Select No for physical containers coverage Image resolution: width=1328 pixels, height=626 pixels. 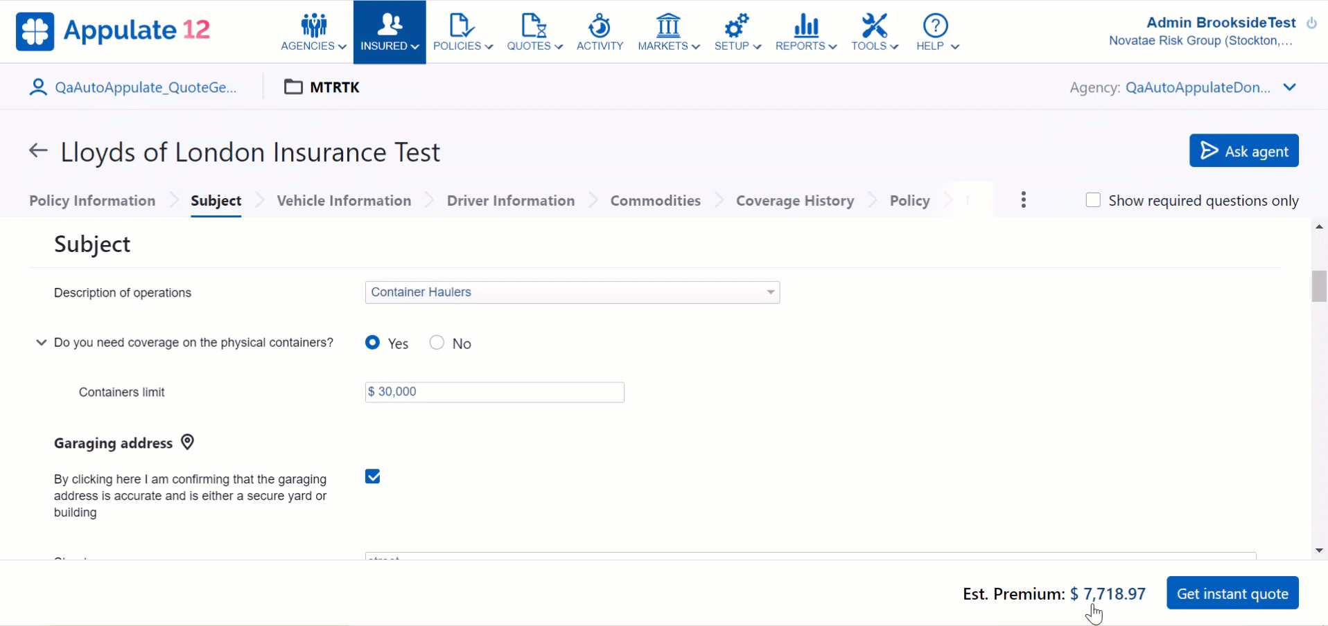(x=437, y=343)
